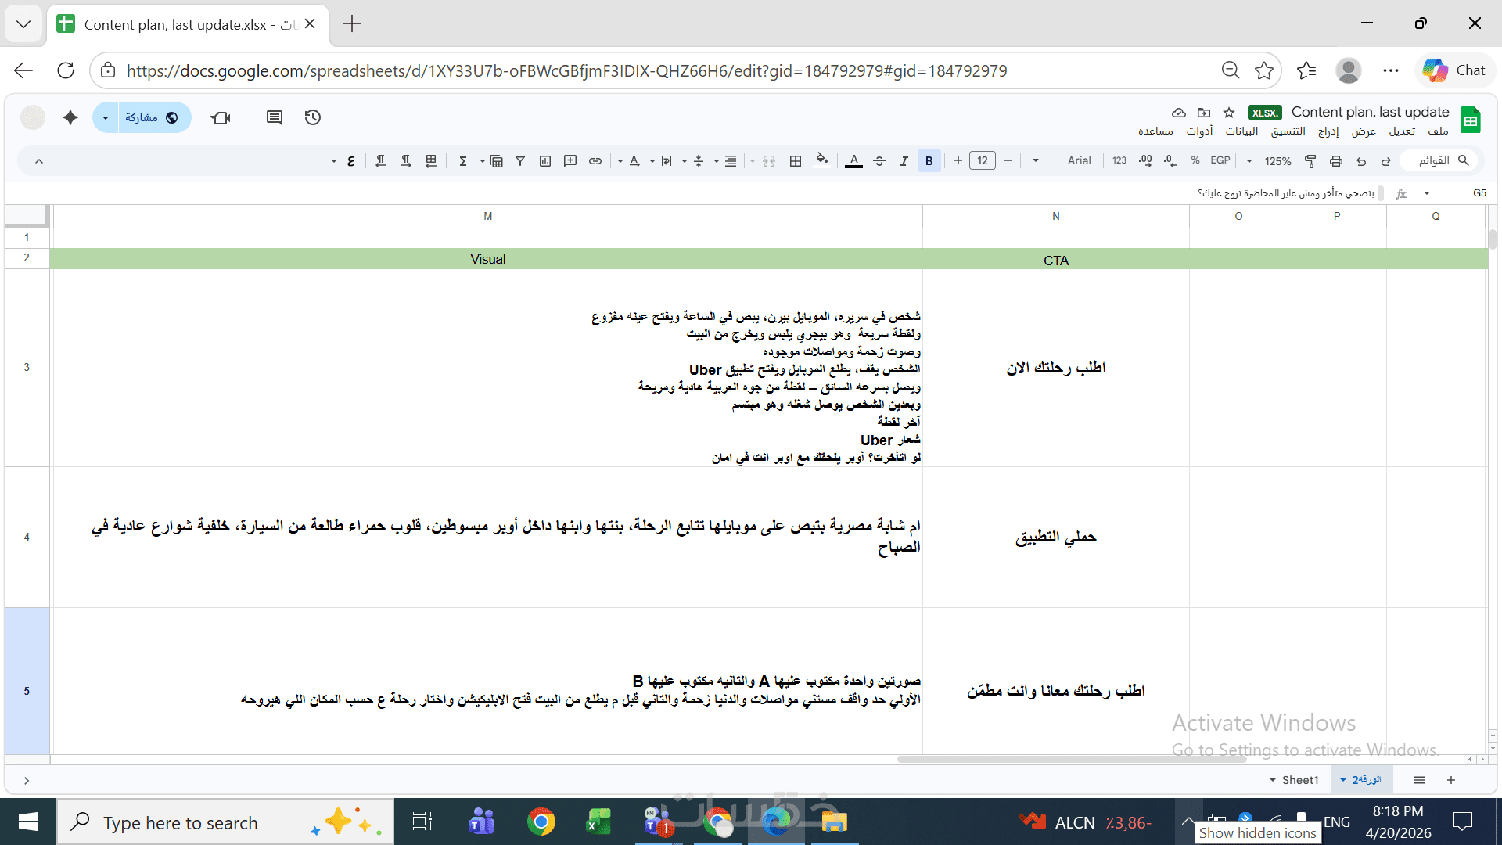The image size is (1502, 845).
Task: Click the borders icon
Action: click(796, 161)
